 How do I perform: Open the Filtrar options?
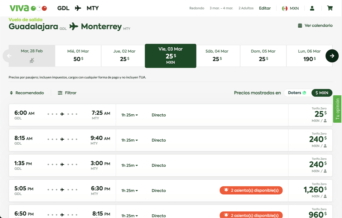(x=67, y=93)
